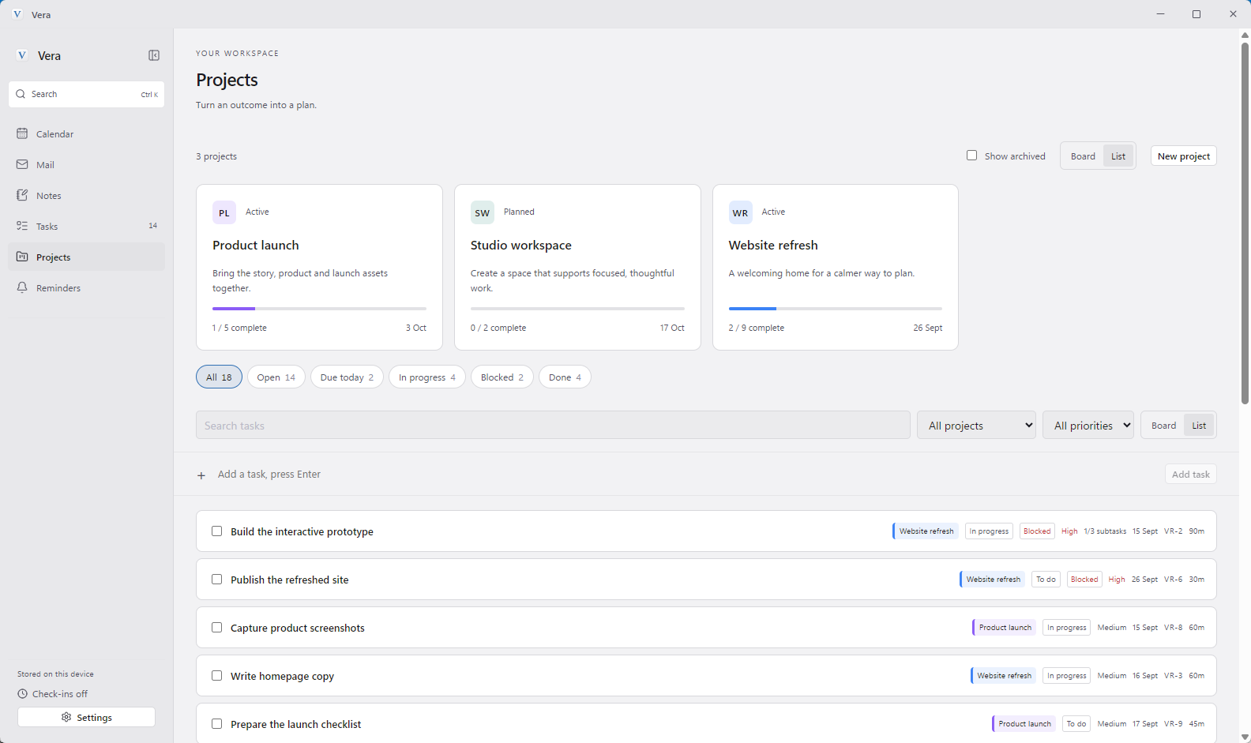Open the Product launch project card
The width and height of the screenshot is (1251, 743).
(x=319, y=267)
